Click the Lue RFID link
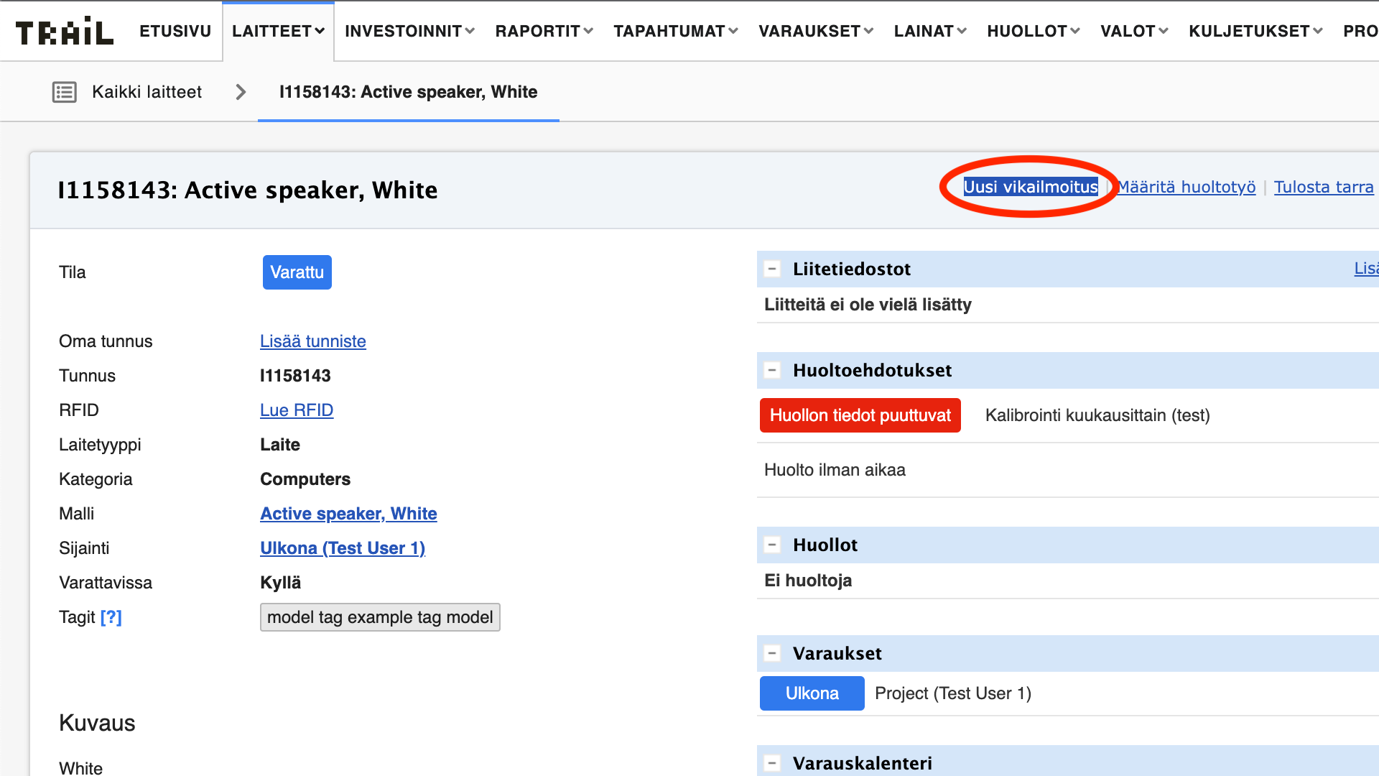Screen dimensions: 1379x776 297,410
